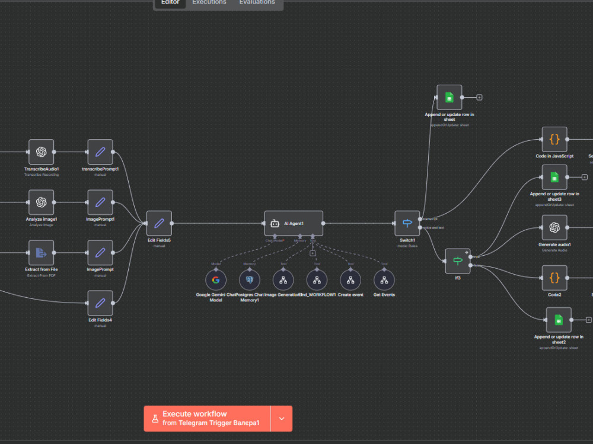Open the Image Generation tool node
This screenshot has height=444, width=593.
click(283, 280)
